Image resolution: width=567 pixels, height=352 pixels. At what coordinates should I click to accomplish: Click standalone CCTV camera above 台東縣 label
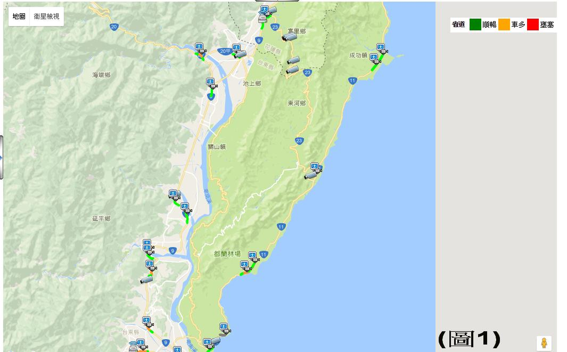[146, 279]
